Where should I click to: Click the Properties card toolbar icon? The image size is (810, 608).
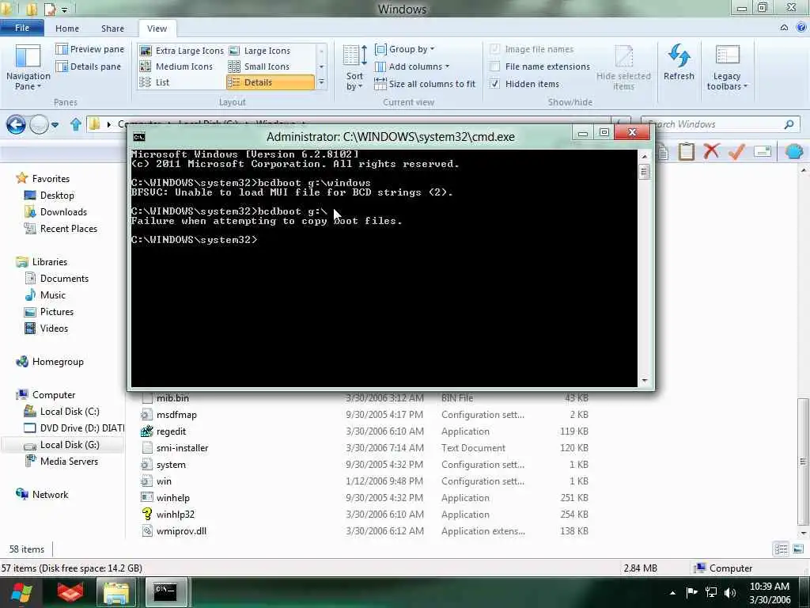click(x=763, y=151)
